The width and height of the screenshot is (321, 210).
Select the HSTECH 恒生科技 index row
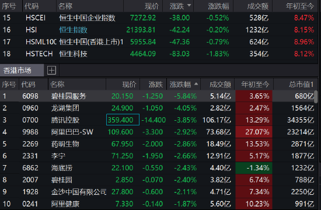click(159, 54)
